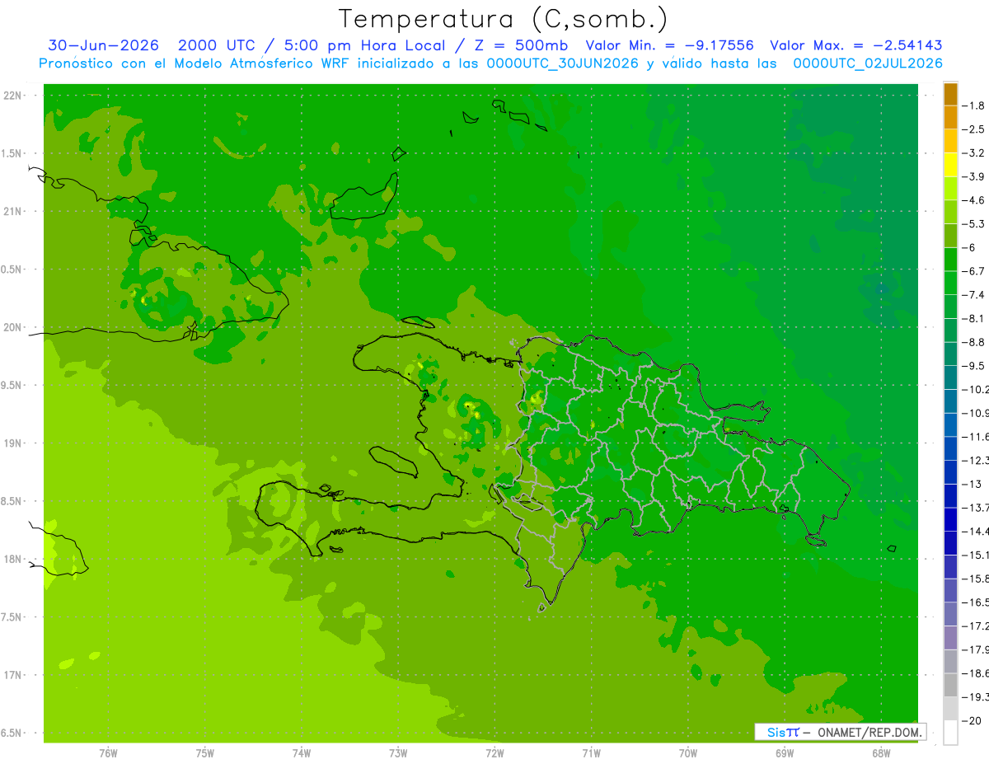The width and height of the screenshot is (989, 764).
Task: Click the '1.5N' latitude label
Action: pos(12,153)
